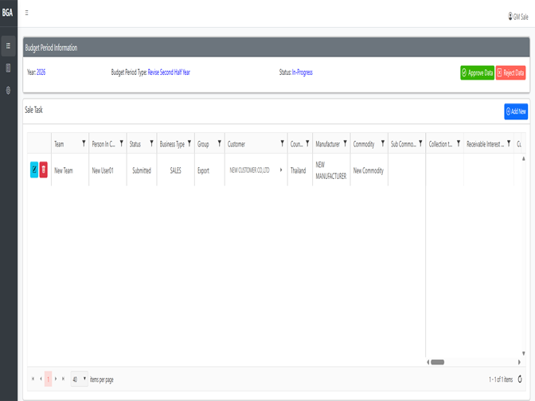This screenshot has height=401, width=535.
Task: Sort by Manufacturer column header
Action: point(327,144)
